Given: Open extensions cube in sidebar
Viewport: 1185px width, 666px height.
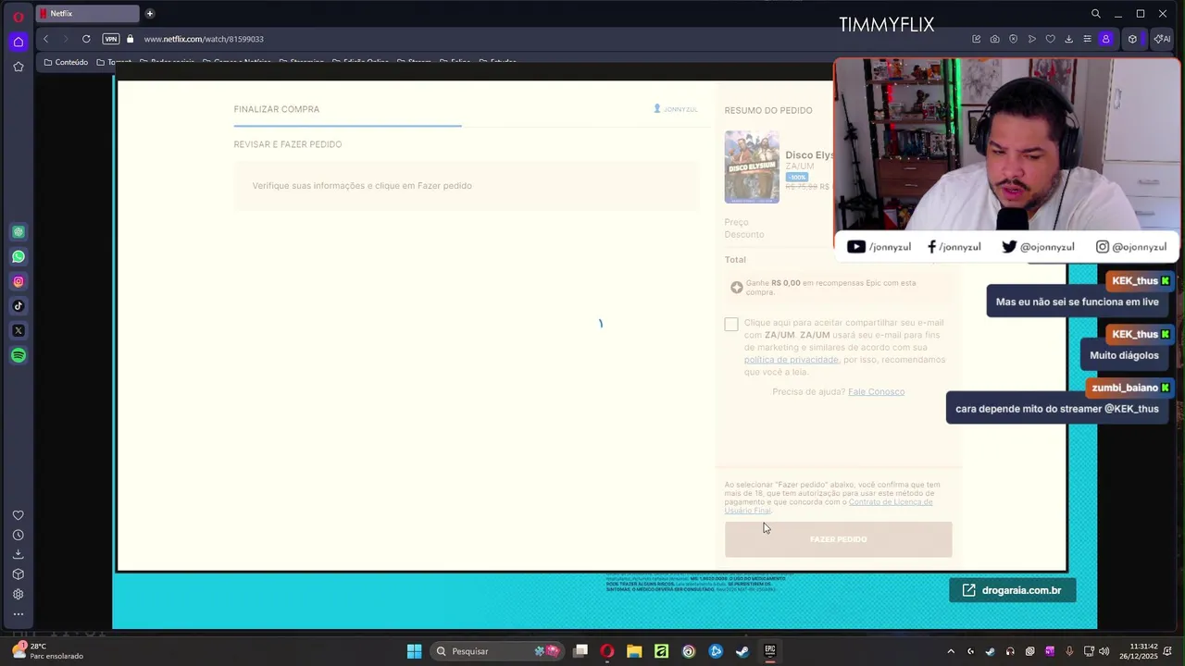Looking at the screenshot, I should click(x=18, y=574).
